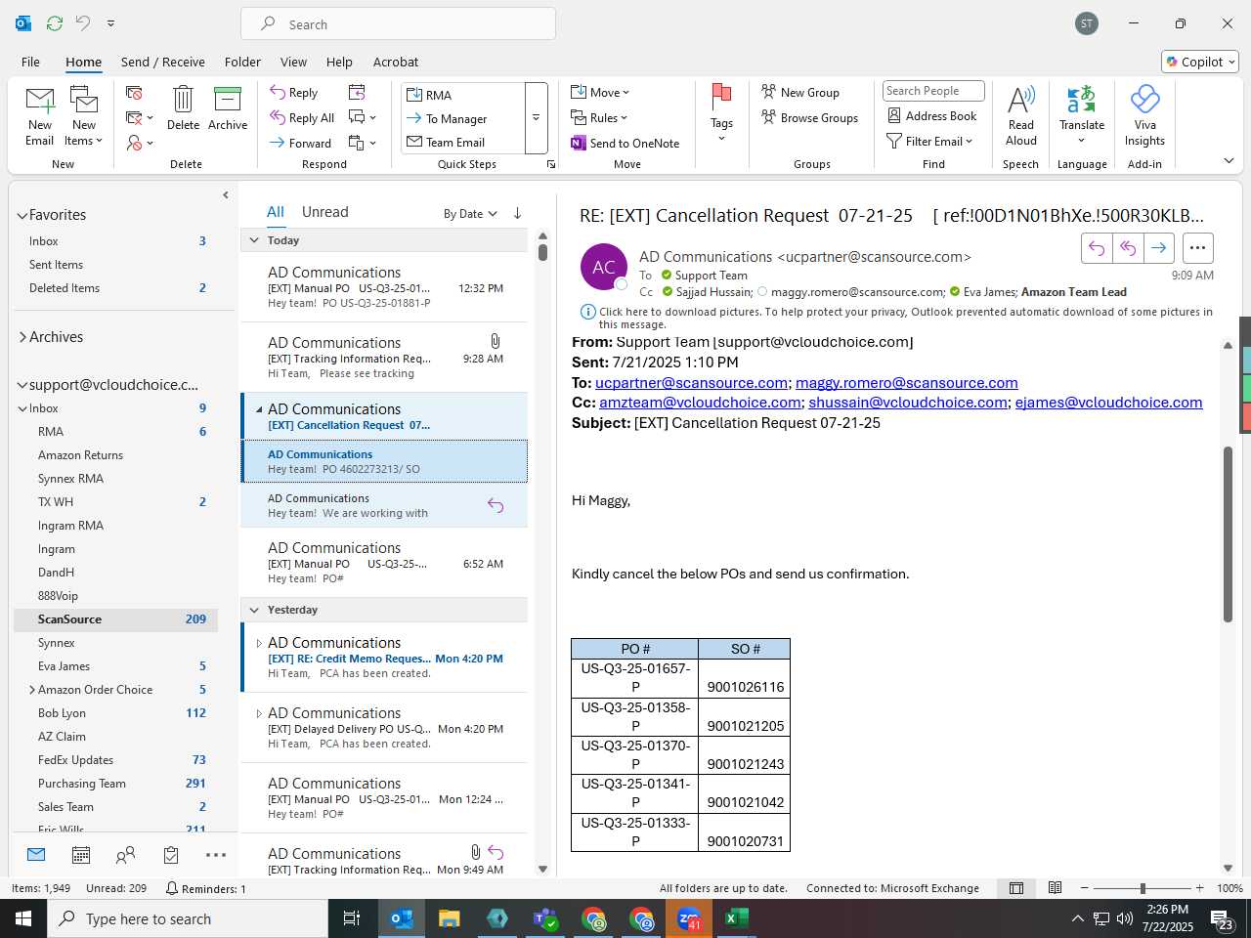Open the New Items dropdown
The image size is (1251, 938).
pyautogui.click(x=84, y=117)
